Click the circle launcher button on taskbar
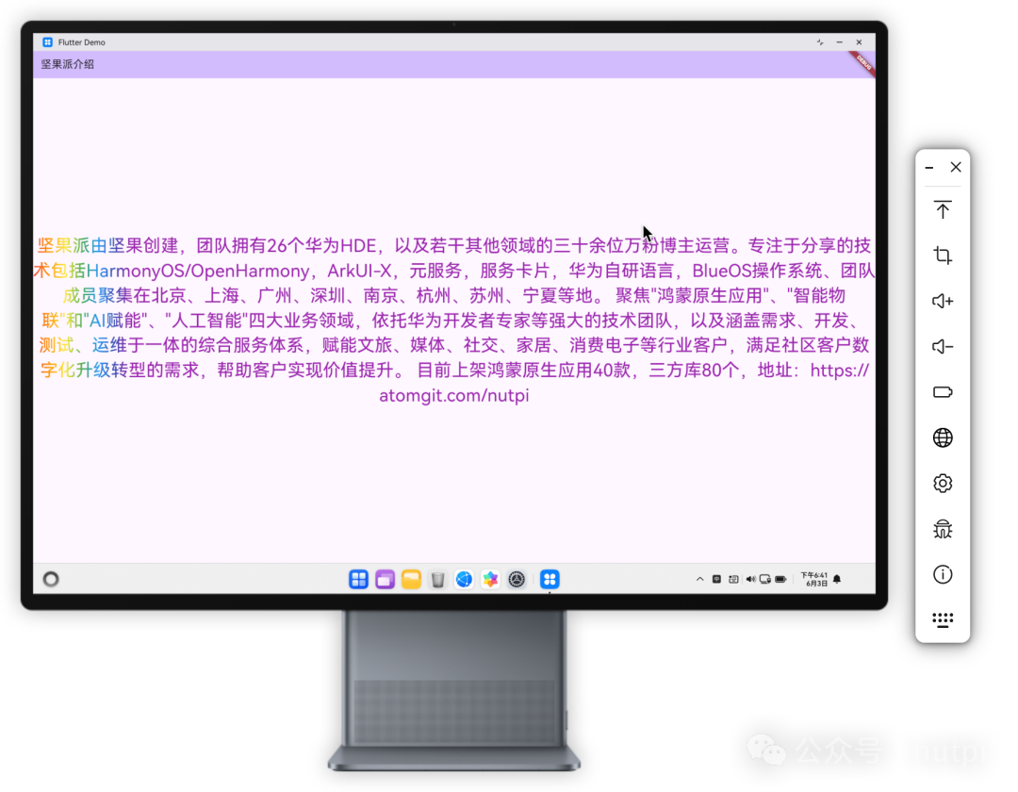The height and width of the screenshot is (792, 1018). (51, 579)
